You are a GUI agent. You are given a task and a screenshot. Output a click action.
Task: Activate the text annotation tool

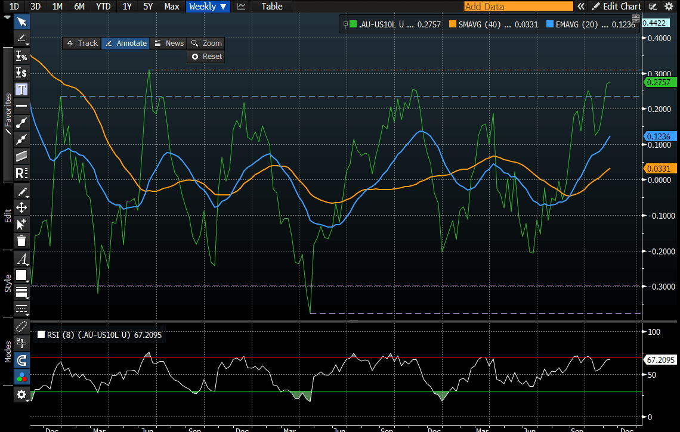tap(21, 89)
